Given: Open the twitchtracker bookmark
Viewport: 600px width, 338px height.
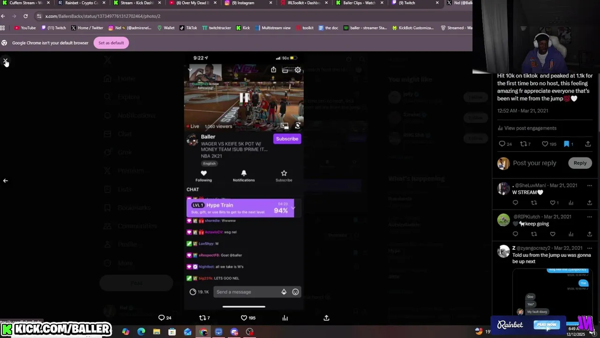Looking at the screenshot, I should click(217, 28).
